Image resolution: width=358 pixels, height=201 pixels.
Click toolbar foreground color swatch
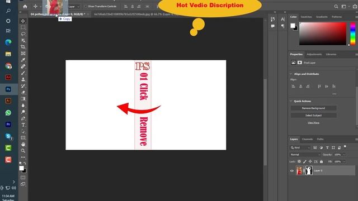(21, 168)
